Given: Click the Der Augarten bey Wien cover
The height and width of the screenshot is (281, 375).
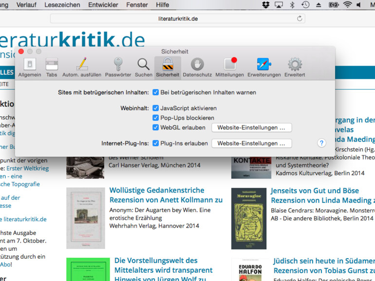Looking at the screenshot, I should click(x=86, y=218).
